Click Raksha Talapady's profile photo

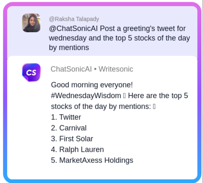click(31, 23)
